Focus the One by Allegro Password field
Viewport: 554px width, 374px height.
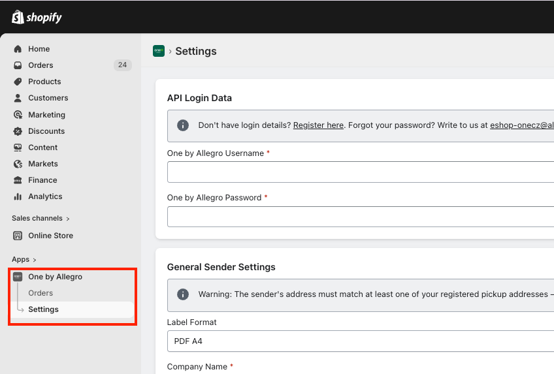(361, 217)
